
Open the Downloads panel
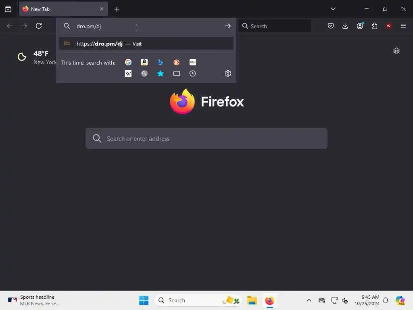345,26
